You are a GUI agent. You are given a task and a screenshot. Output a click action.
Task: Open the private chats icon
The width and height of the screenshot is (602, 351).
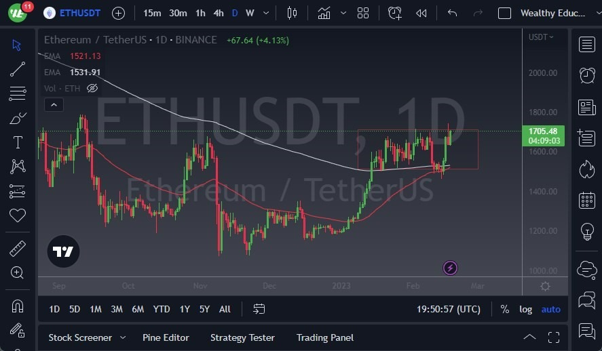click(586, 300)
